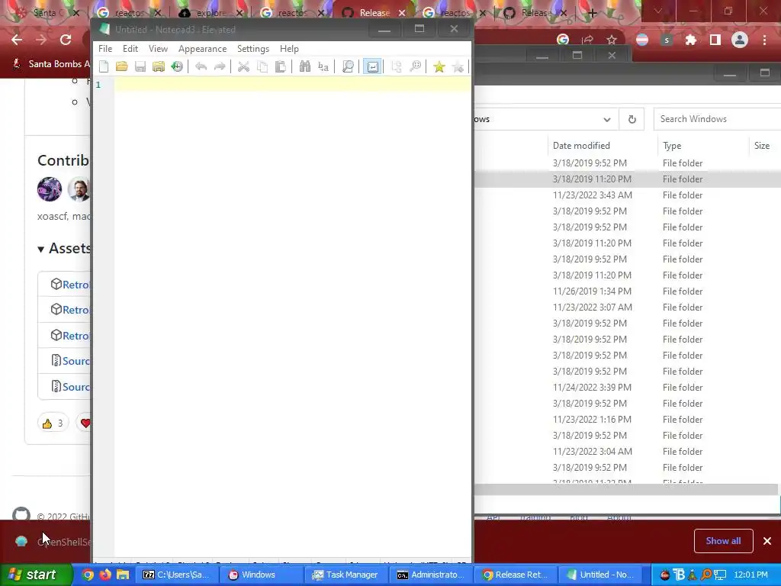Click the Paste clipboard icon in Notepad3
Viewport: 781px width, 586px height.
point(281,66)
